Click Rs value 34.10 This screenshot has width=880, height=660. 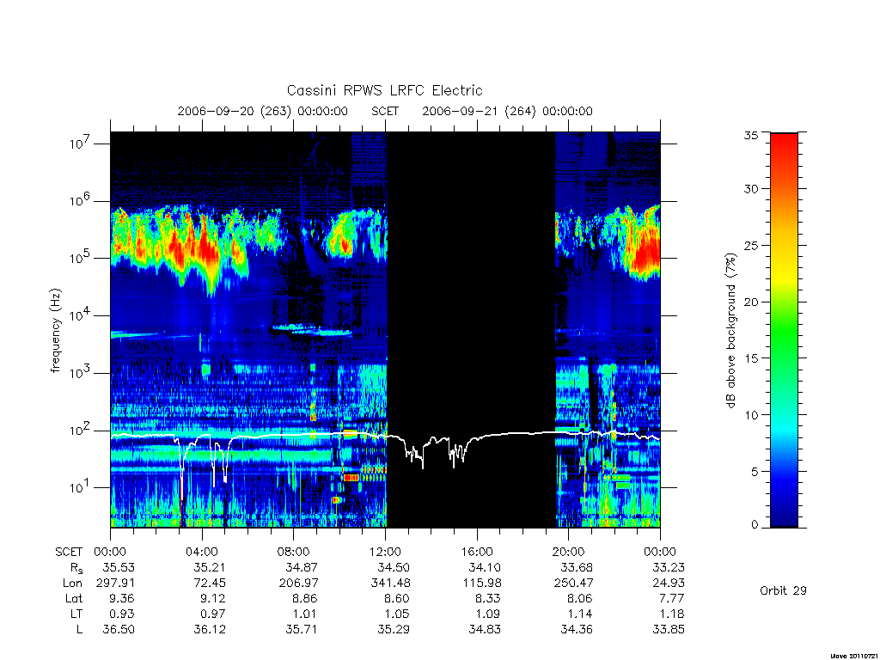coord(485,567)
